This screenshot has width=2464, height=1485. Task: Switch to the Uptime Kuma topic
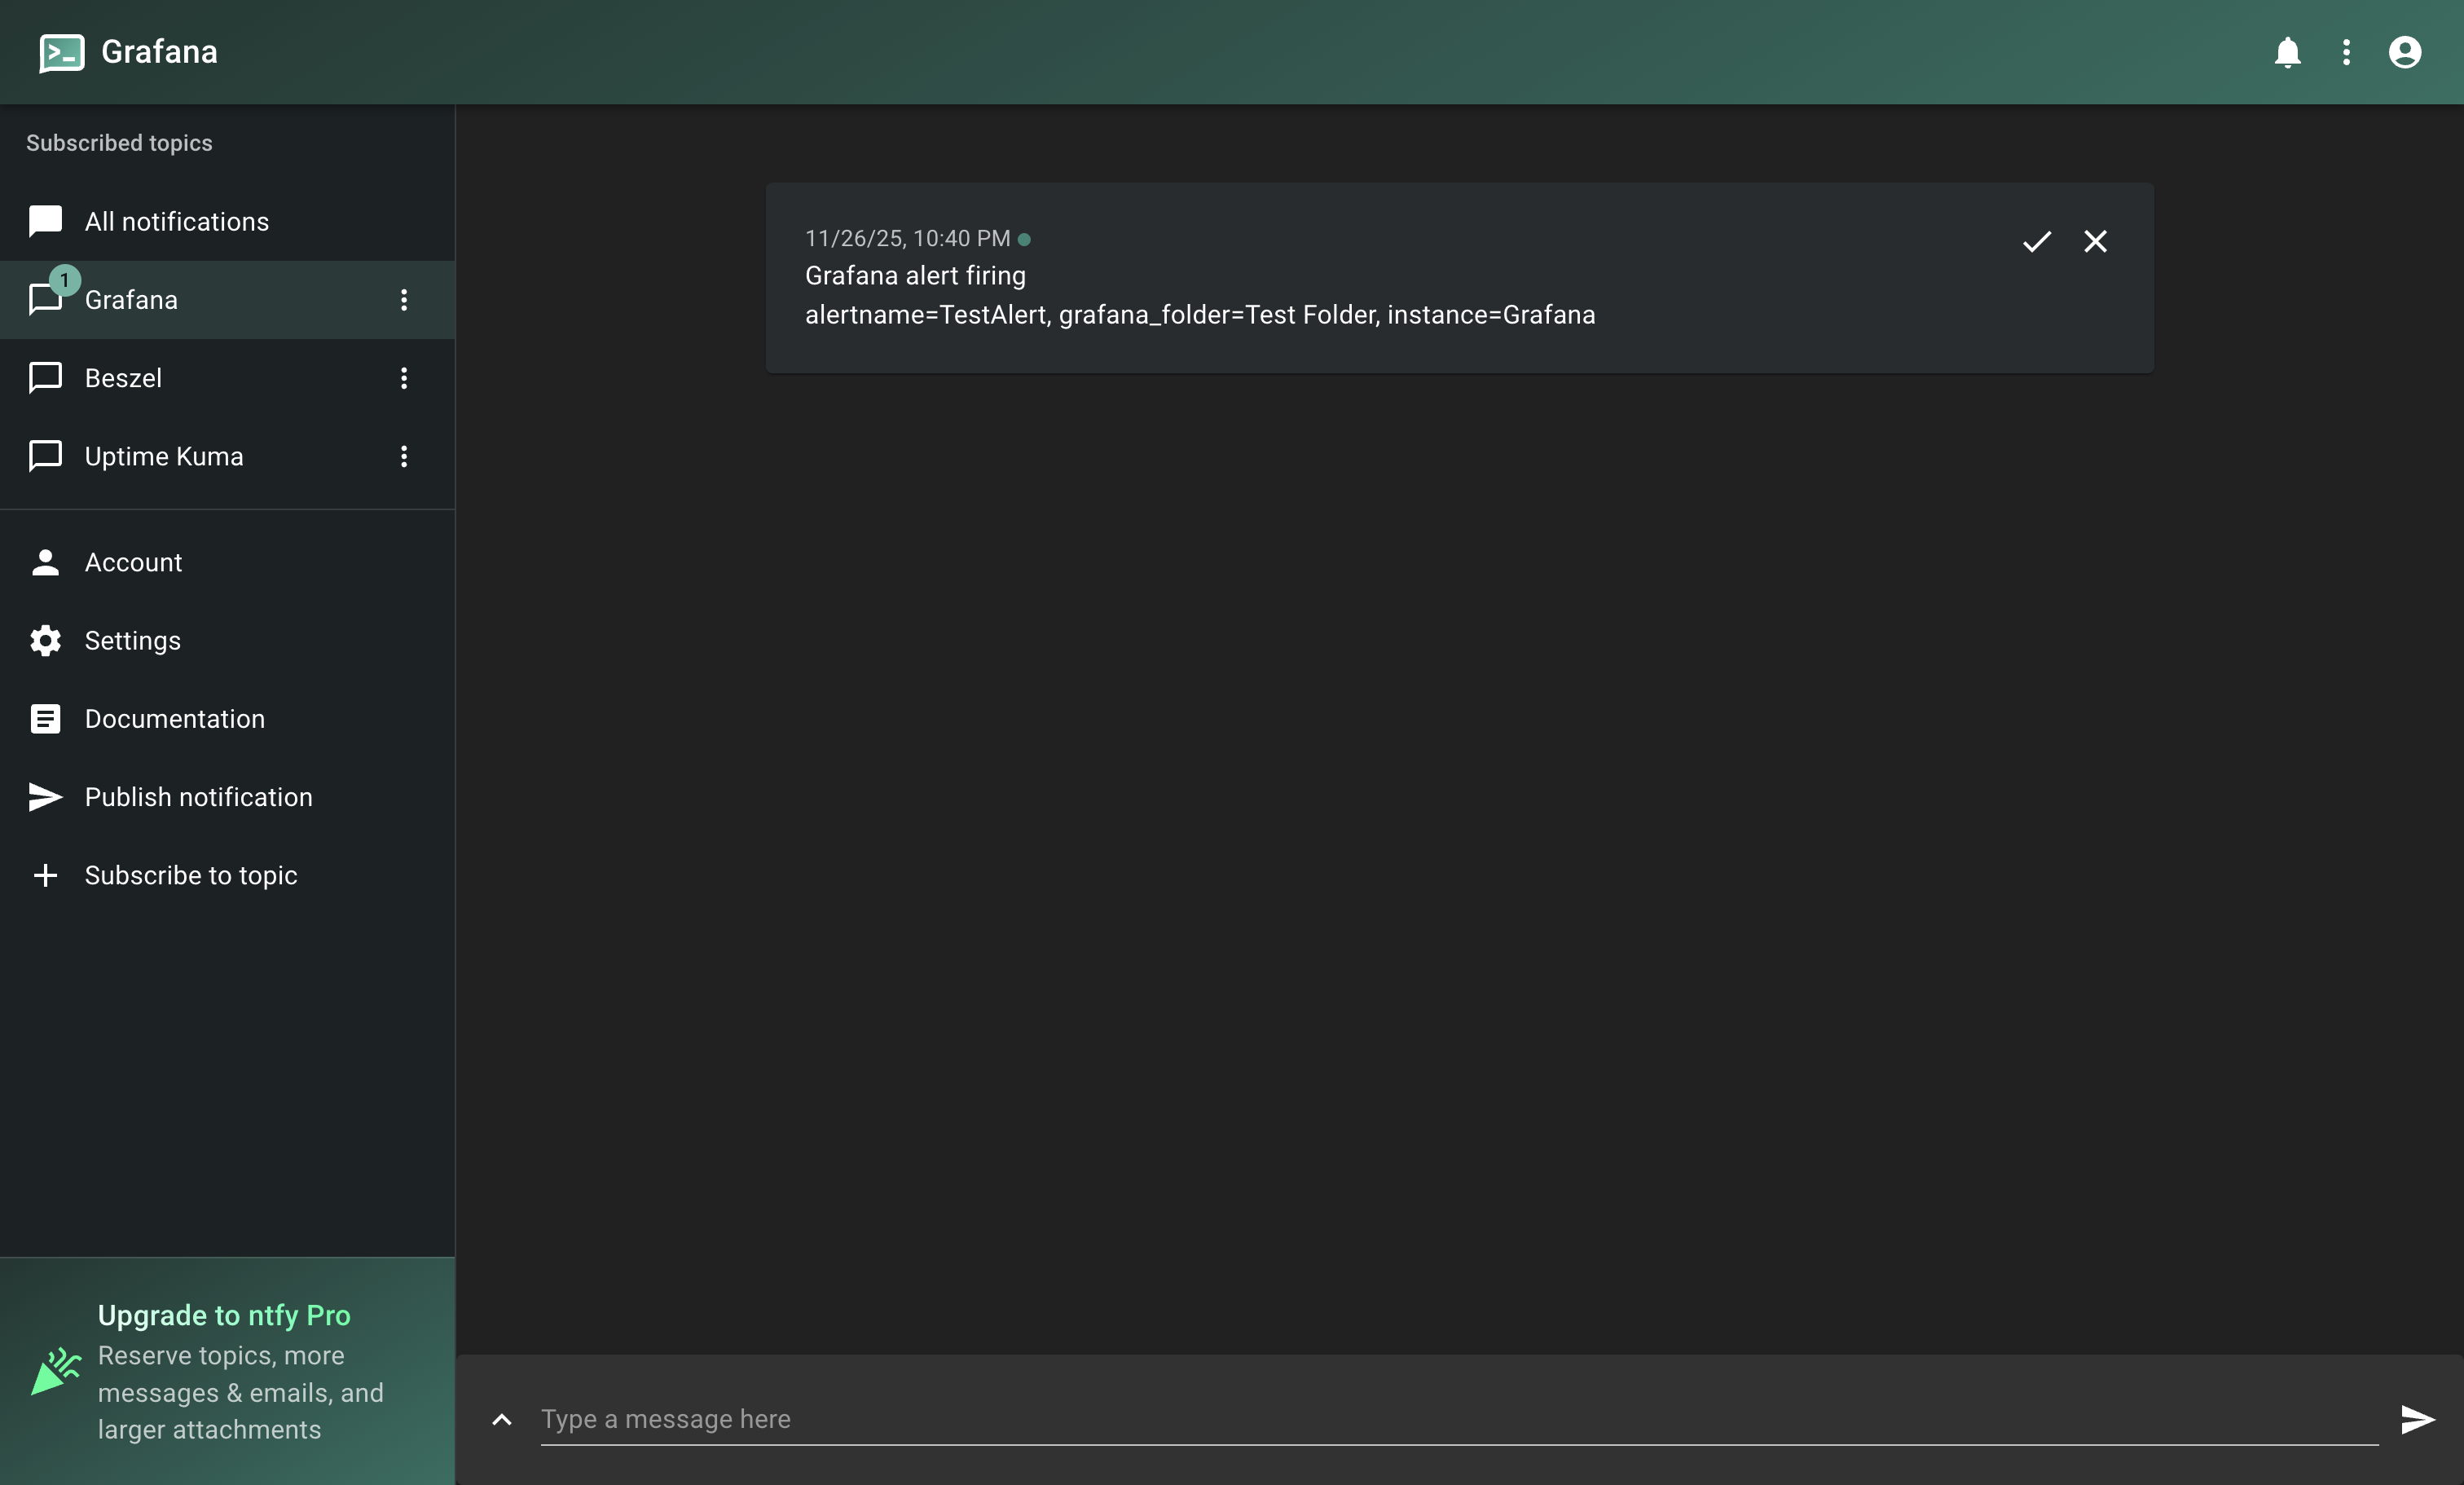(x=163, y=456)
